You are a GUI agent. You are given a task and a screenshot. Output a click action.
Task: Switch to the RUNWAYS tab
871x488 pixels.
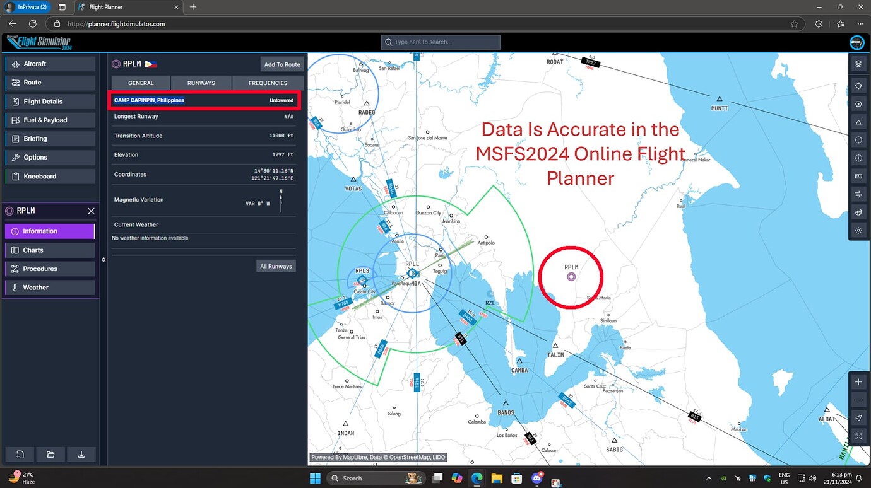[201, 83]
